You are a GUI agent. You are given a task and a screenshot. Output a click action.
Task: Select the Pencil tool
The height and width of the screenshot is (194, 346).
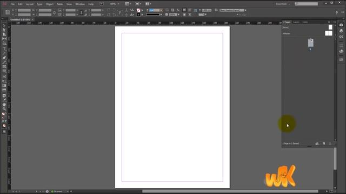tap(4, 62)
